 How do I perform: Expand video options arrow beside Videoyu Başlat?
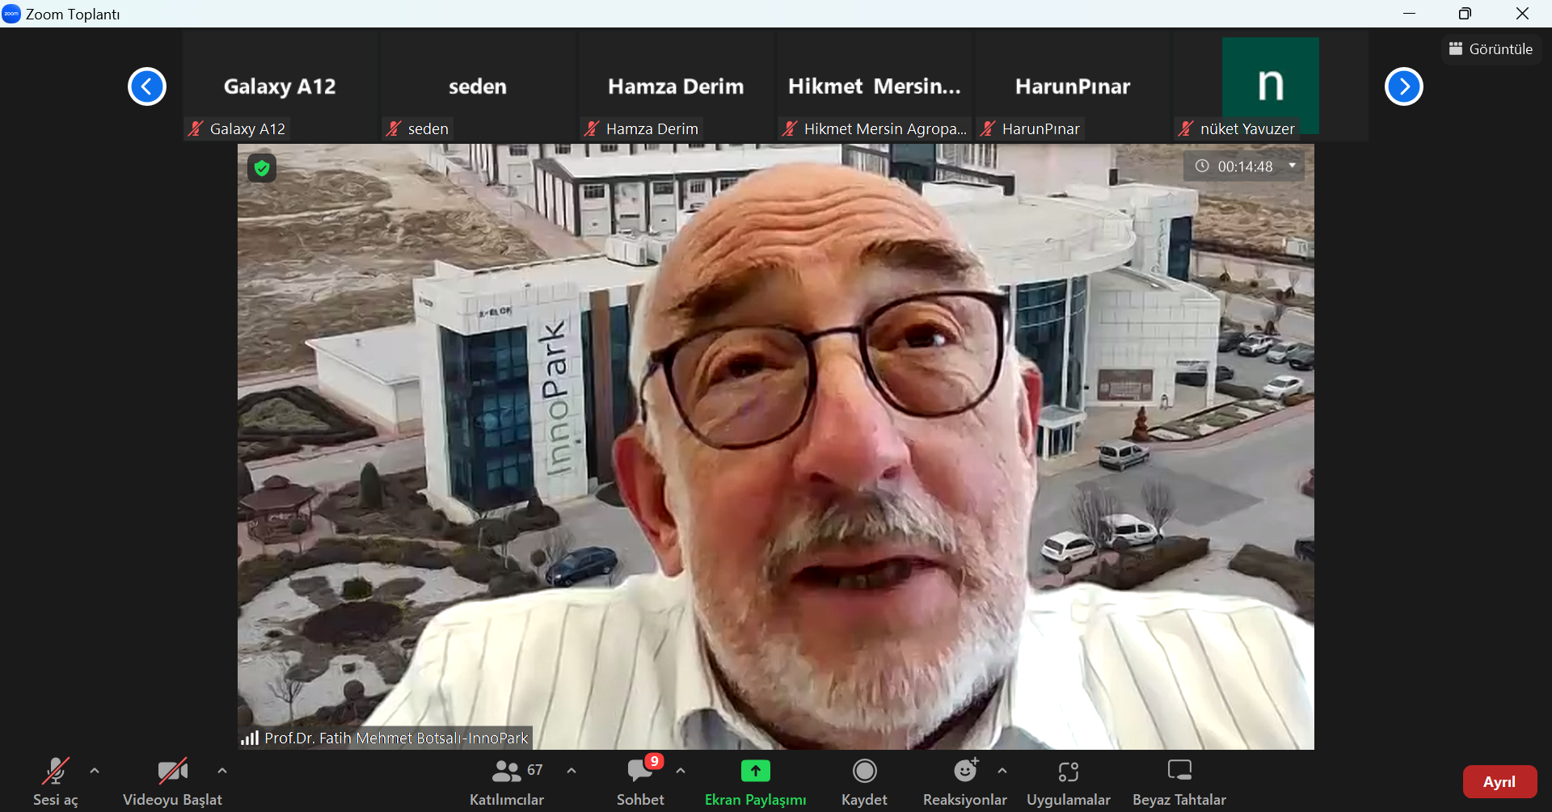point(222,771)
